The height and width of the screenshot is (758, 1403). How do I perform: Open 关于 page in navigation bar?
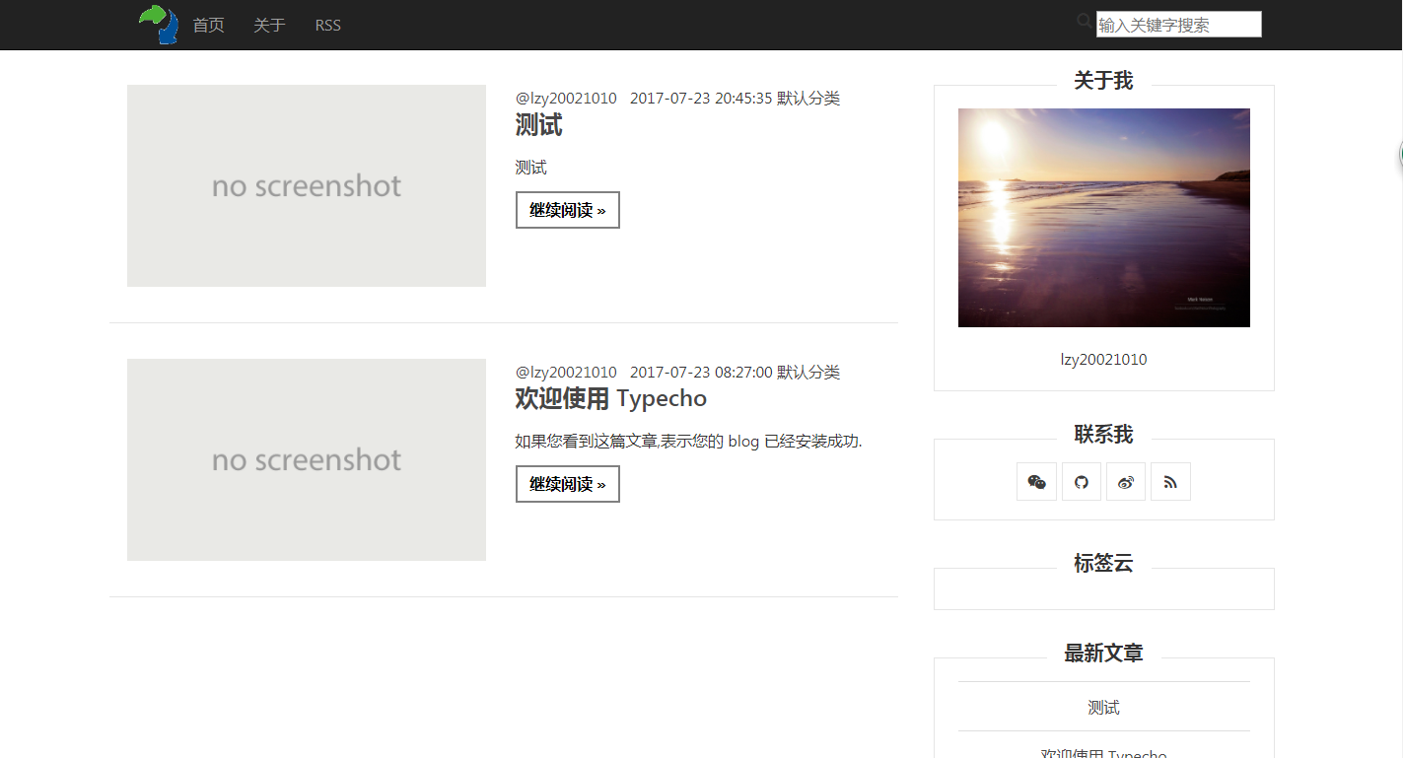[x=269, y=26]
